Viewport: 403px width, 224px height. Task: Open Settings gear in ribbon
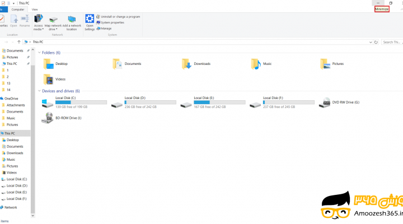click(x=90, y=19)
